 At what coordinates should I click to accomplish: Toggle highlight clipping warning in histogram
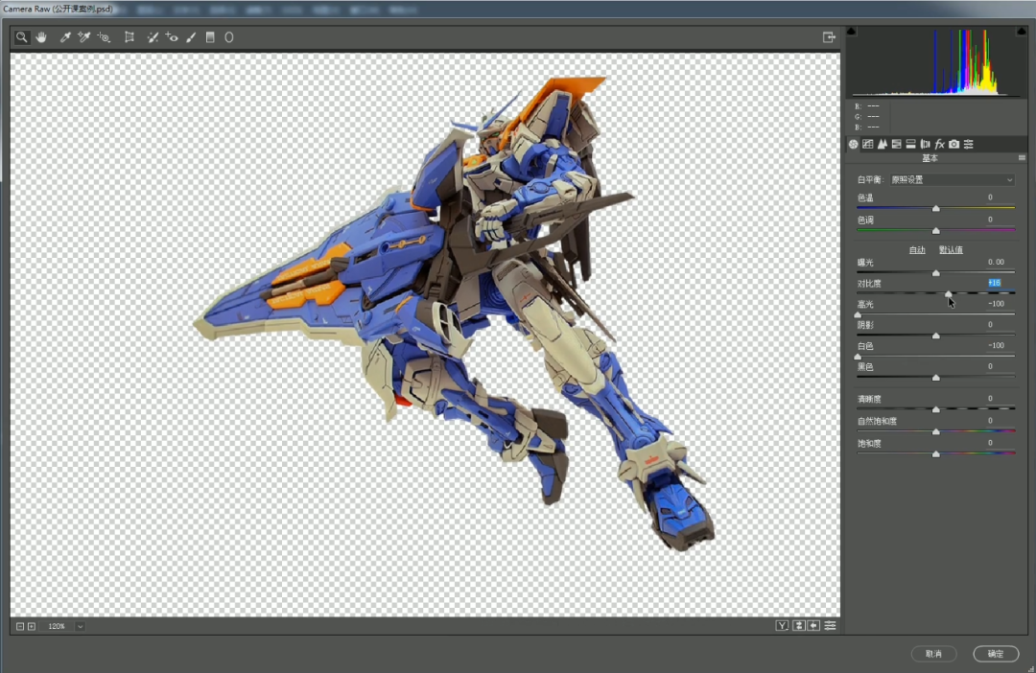[1022, 31]
